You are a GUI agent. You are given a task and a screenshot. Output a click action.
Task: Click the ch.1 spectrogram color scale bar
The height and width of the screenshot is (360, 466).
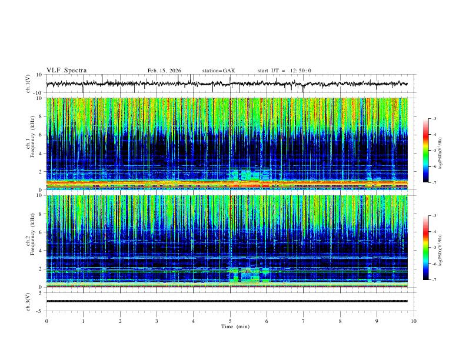click(x=425, y=151)
